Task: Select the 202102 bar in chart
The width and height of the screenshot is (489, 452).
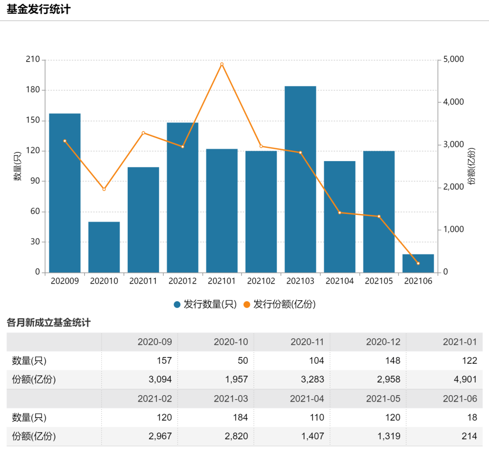Action: [261, 212]
